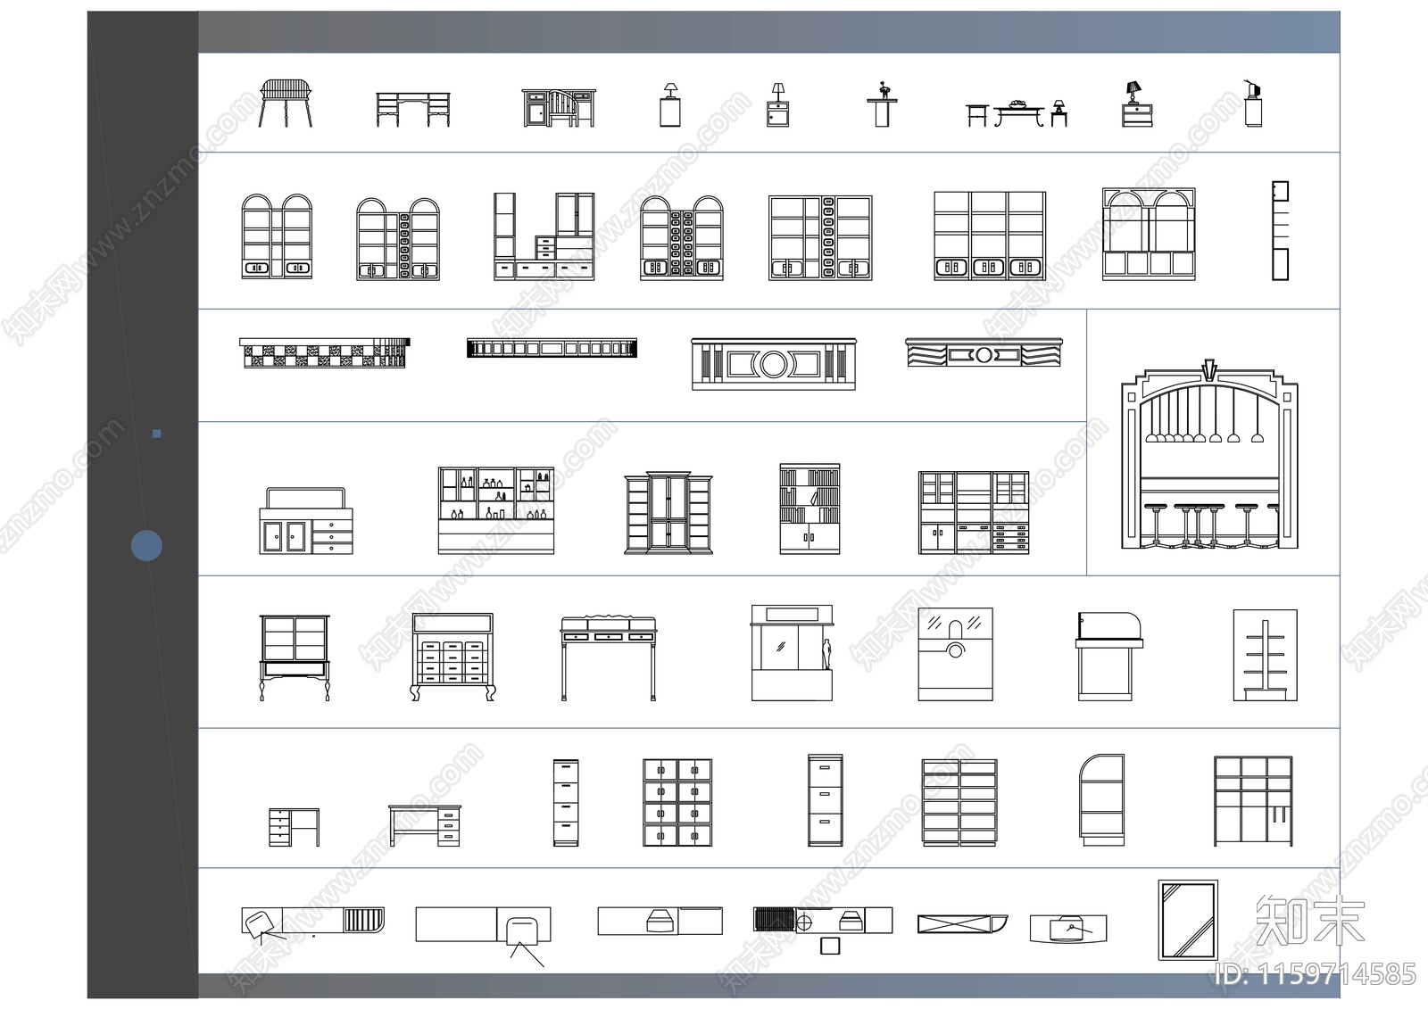
Task: Click the blue circle in left sidebar
Action: point(146,545)
